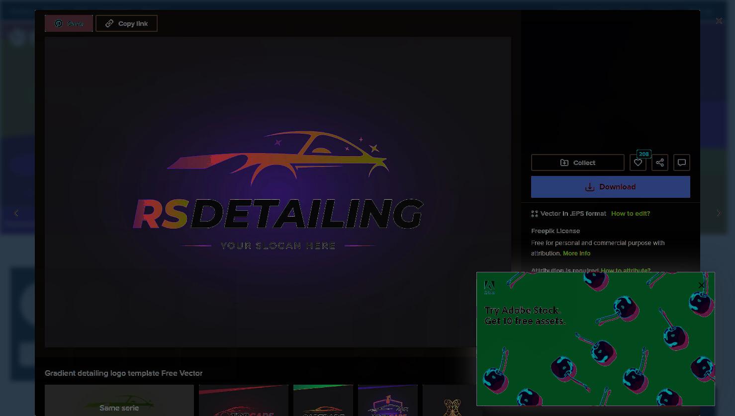Open the thumbnail with the green stripe
735x416 pixels.
pyautogui.click(x=323, y=400)
